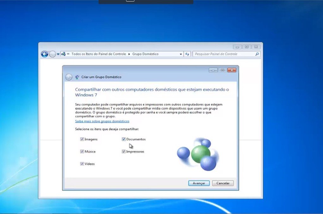The image size is (323, 214).
Task: Toggle the Vídeos checkbox
Action: [82, 164]
